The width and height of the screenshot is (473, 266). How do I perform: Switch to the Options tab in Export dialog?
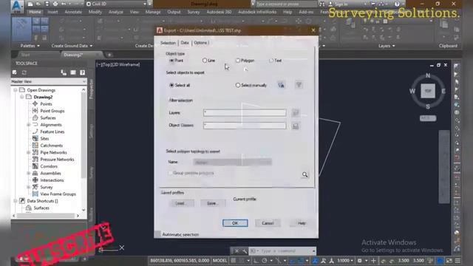point(200,43)
